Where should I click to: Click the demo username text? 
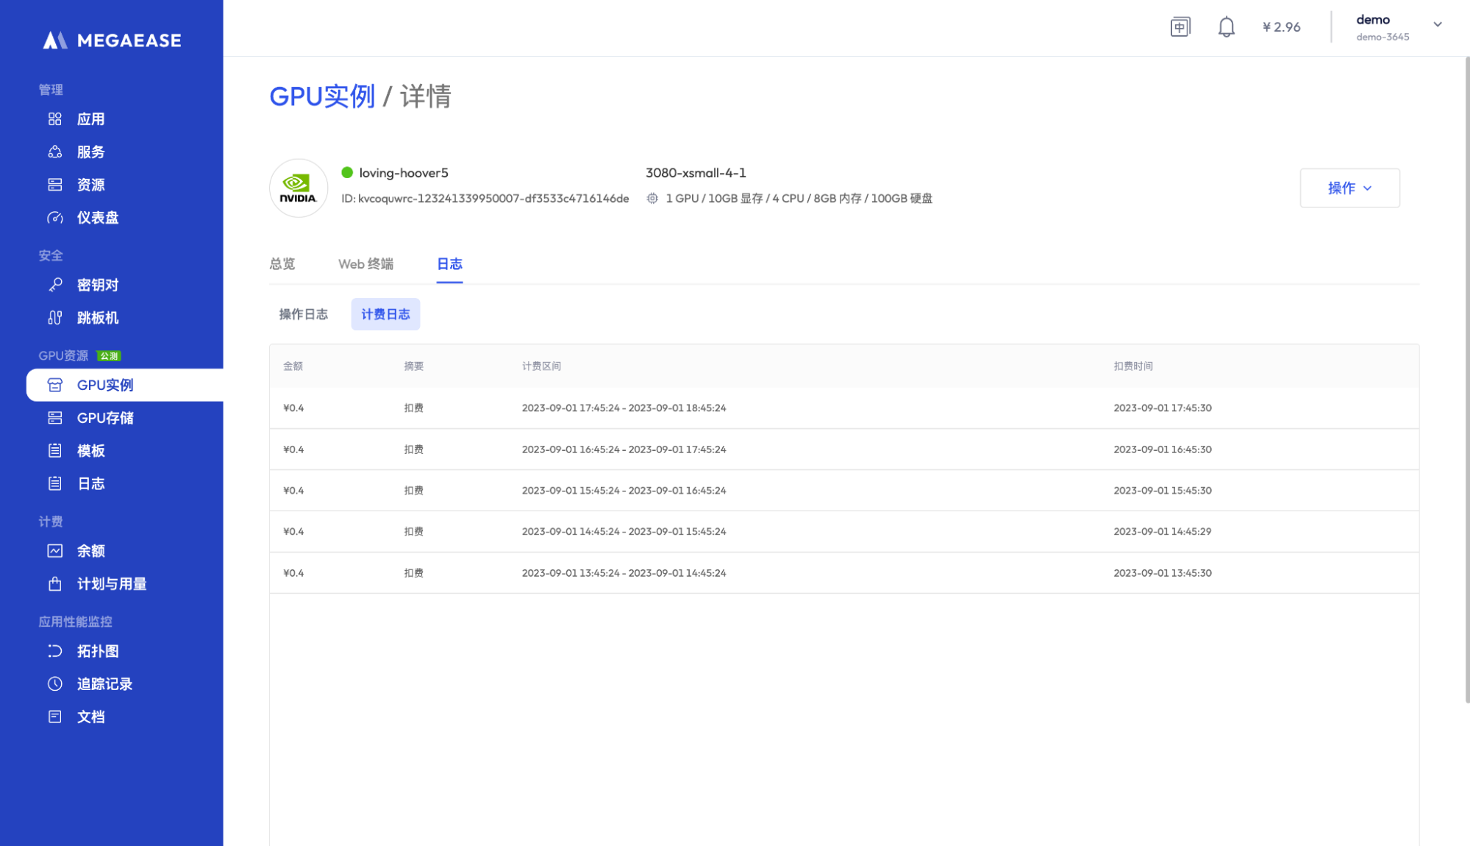tap(1373, 20)
